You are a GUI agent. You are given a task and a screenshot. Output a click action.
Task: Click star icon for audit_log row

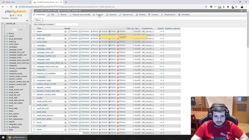click(x=65, y=38)
